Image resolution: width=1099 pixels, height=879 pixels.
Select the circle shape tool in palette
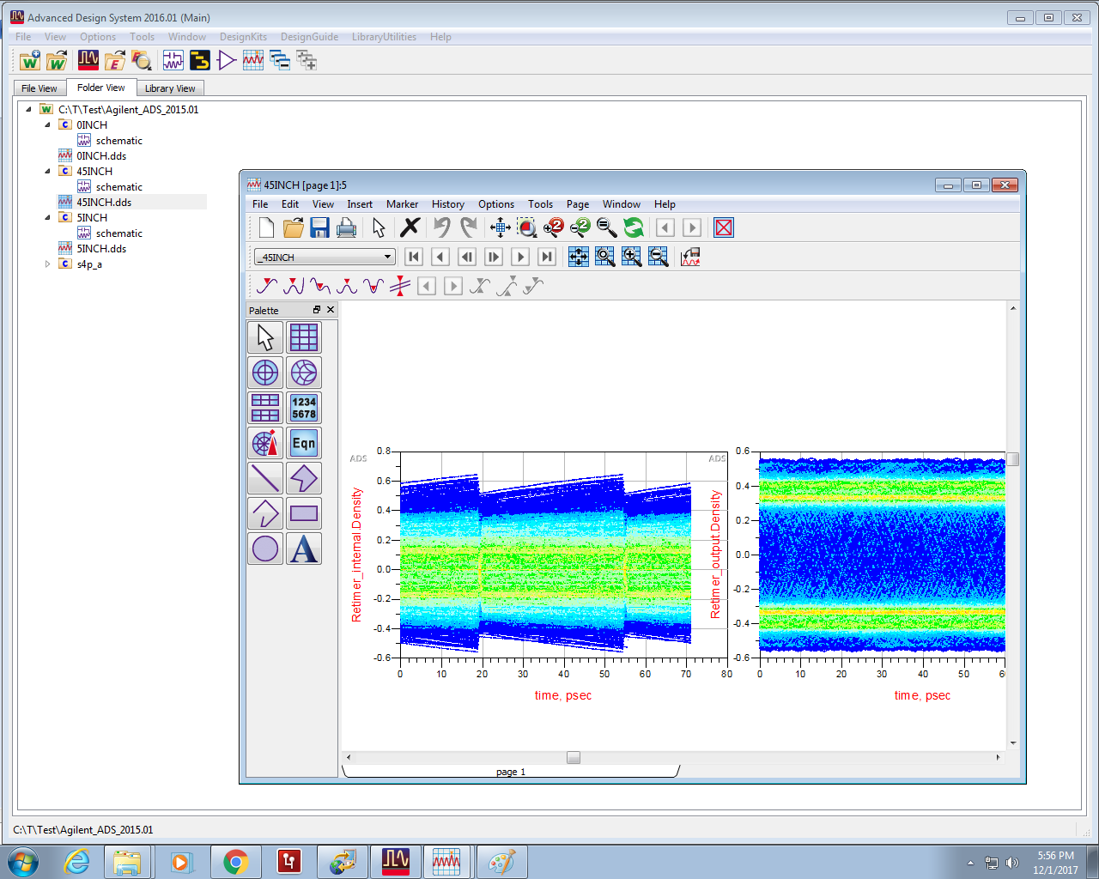(265, 549)
